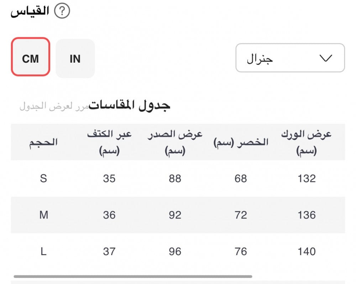Click the جنرال text in the dropdown

260,59
